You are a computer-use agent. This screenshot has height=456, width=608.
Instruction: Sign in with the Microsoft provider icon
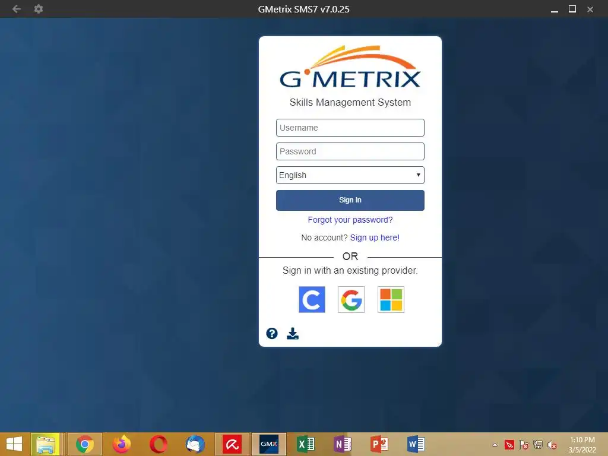coord(391,299)
